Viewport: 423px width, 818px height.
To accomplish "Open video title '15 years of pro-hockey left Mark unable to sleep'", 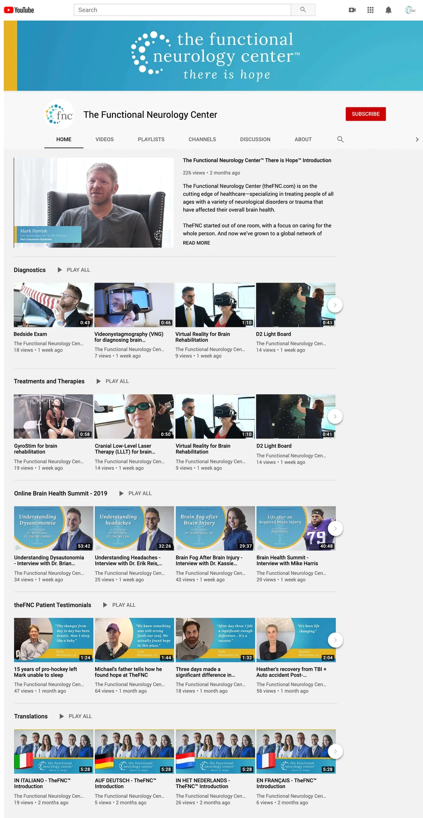I will click(x=45, y=672).
